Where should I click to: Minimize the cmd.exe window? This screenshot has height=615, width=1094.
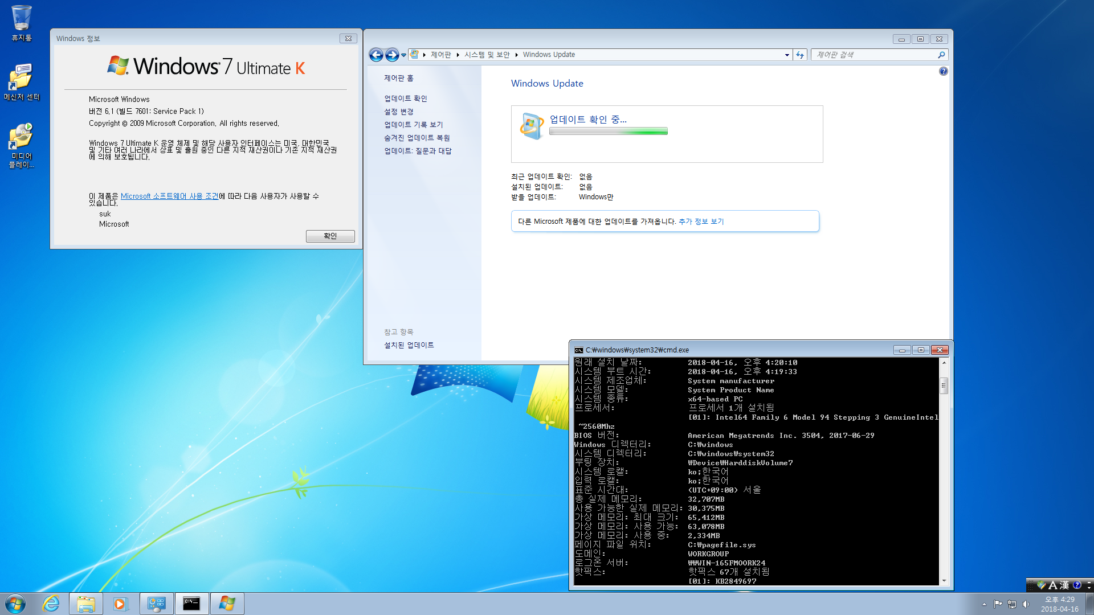[902, 350]
